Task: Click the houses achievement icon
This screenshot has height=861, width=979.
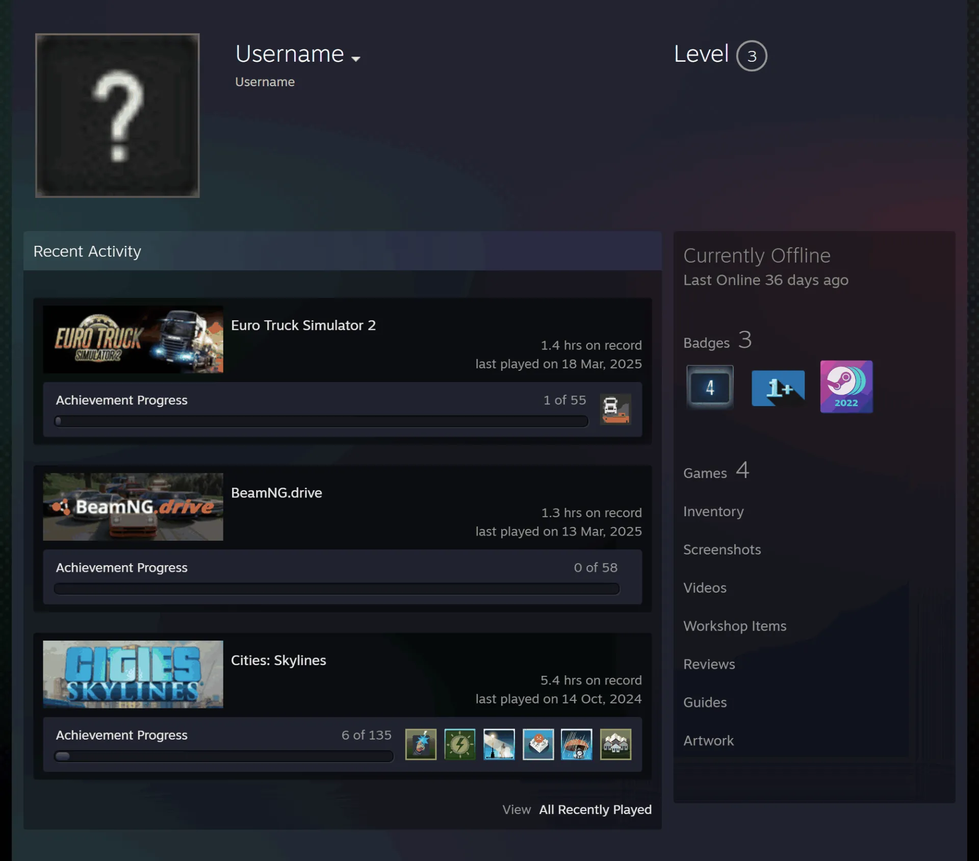Action: click(615, 744)
